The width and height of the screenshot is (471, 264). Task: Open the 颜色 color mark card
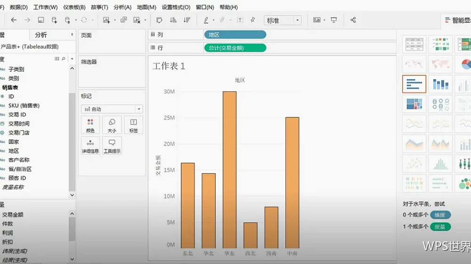(90, 125)
